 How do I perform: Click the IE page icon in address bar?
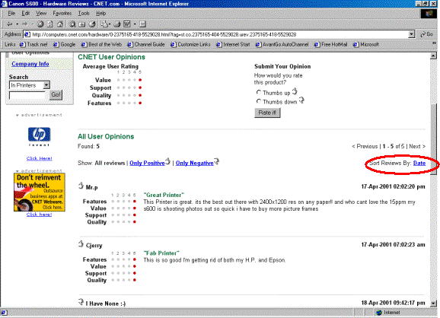(27, 34)
